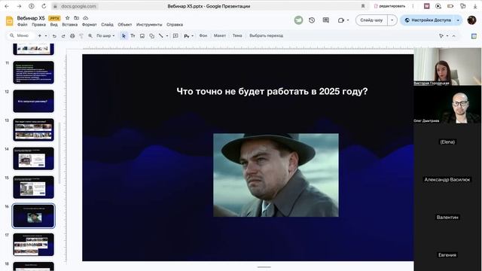
Task: Click the redo arrow in the toolbar
Action: click(x=63, y=36)
